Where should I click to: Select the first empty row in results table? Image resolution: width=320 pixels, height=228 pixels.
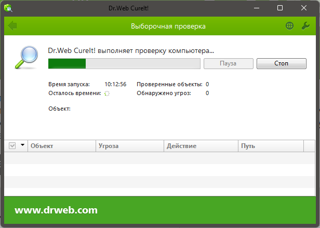(x=159, y=157)
